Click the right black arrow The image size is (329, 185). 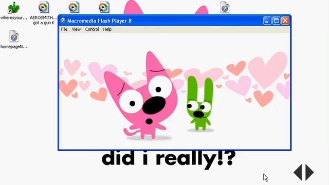point(309,173)
